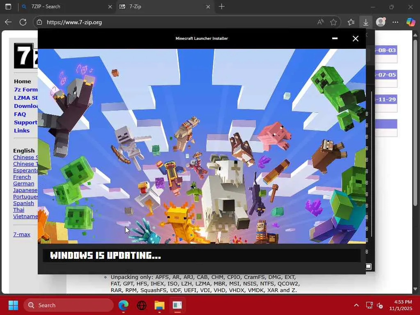Select the French language link

[x=22, y=177]
